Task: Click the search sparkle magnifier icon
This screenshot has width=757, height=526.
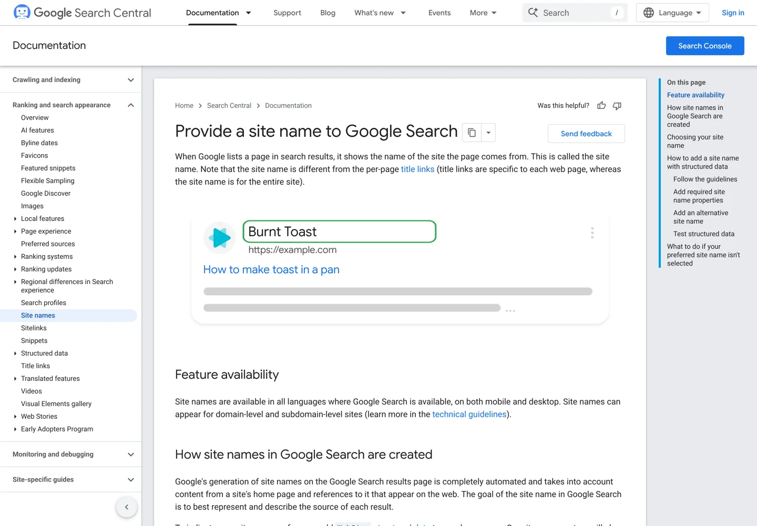Action: tap(533, 13)
